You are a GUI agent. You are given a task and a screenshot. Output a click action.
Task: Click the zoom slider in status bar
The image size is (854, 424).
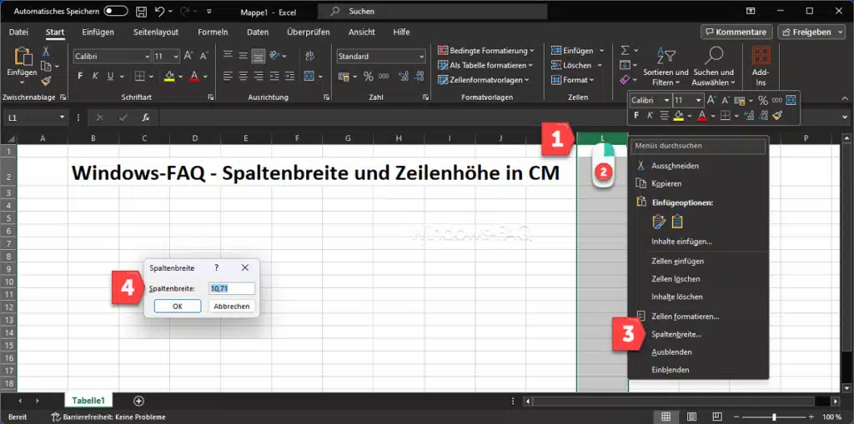tap(774, 417)
